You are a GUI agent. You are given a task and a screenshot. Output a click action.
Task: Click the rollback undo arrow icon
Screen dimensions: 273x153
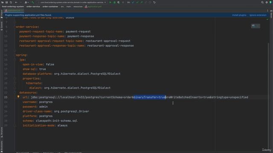154,3
